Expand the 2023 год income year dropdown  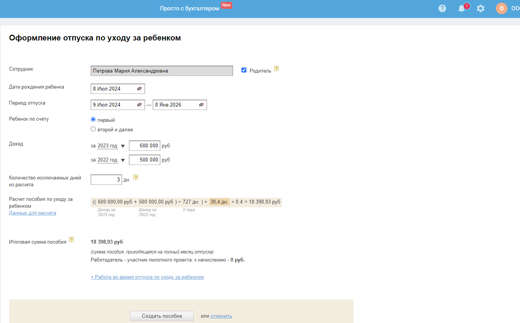point(123,146)
